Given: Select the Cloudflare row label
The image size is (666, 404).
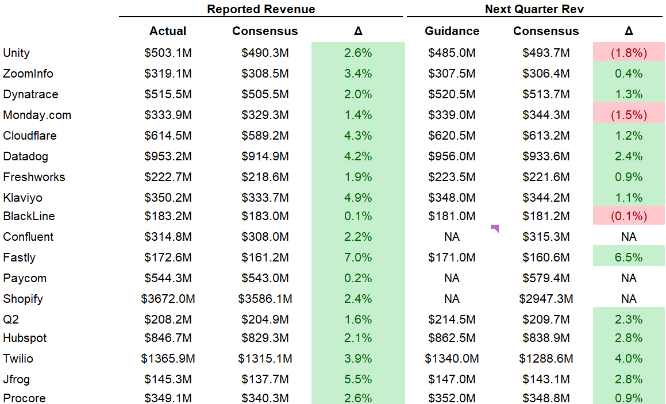Looking at the screenshot, I should point(30,136).
